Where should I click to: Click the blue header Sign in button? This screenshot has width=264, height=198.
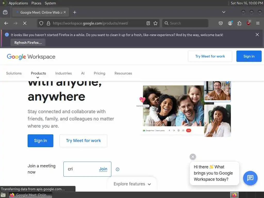[249, 56]
